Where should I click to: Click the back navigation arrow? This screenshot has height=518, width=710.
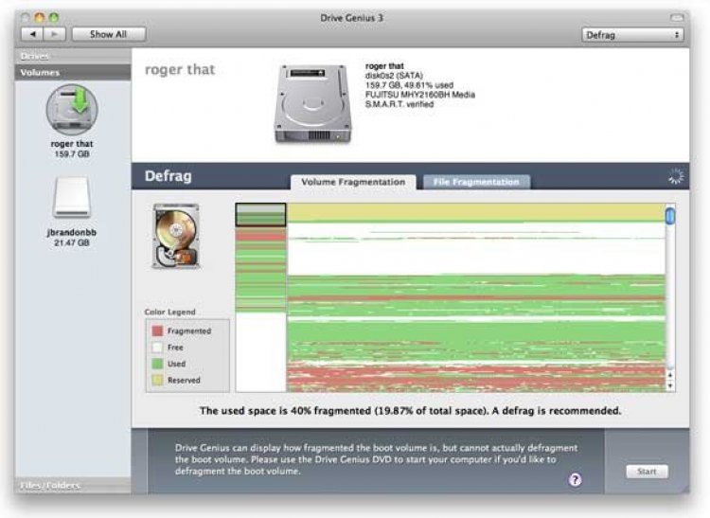[32, 34]
